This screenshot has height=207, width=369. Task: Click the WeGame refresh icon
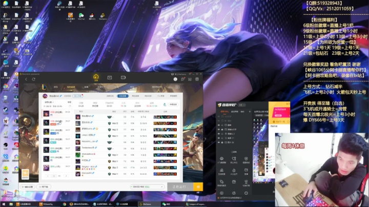(x=34, y=79)
